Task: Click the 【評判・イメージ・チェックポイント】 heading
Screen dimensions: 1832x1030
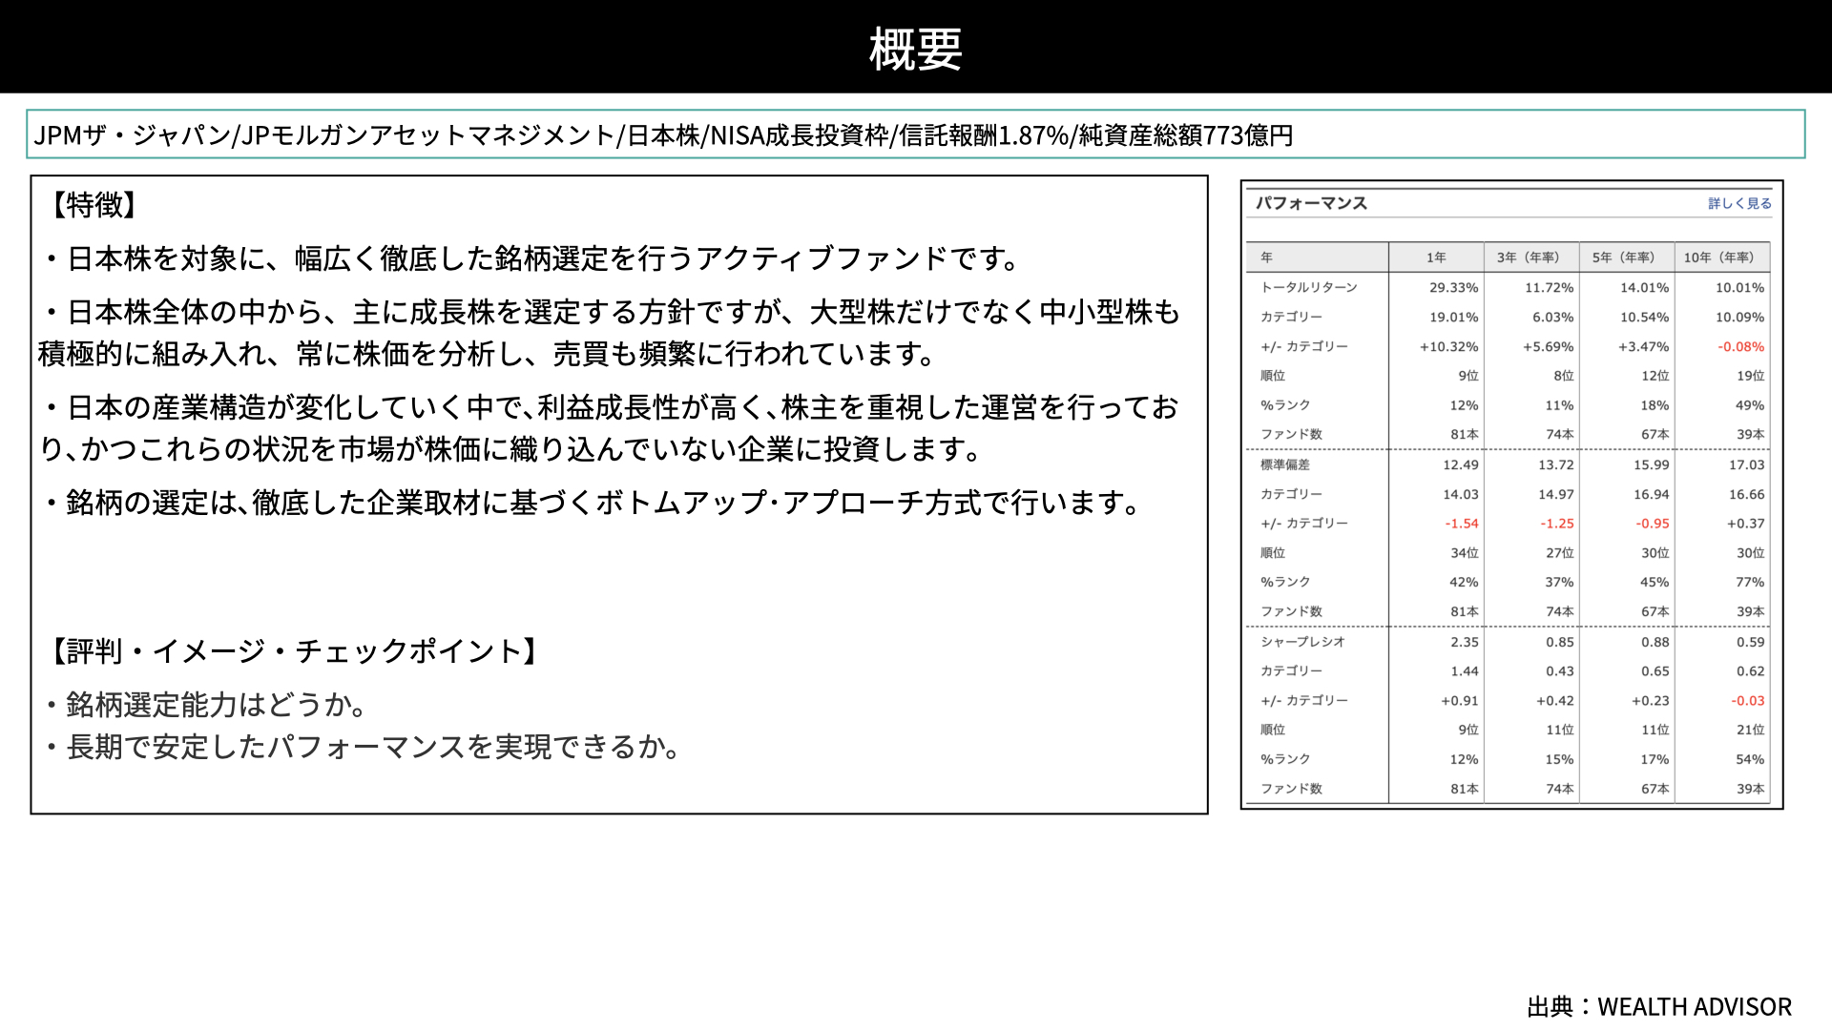Action: pyautogui.click(x=295, y=651)
